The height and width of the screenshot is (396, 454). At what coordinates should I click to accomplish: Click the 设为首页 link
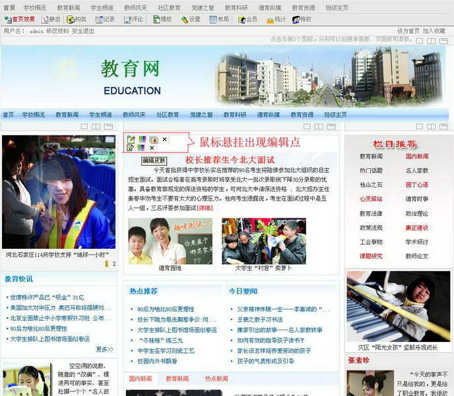[408, 31]
